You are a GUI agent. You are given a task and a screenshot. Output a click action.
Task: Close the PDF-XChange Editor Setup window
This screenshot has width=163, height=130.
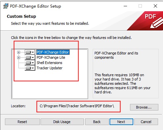(x=155, y=6)
